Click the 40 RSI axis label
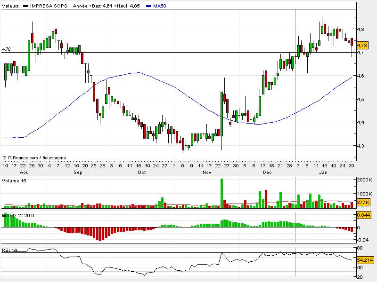Image resolution: width=377 pixels, height=282 pixels. [360, 268]
